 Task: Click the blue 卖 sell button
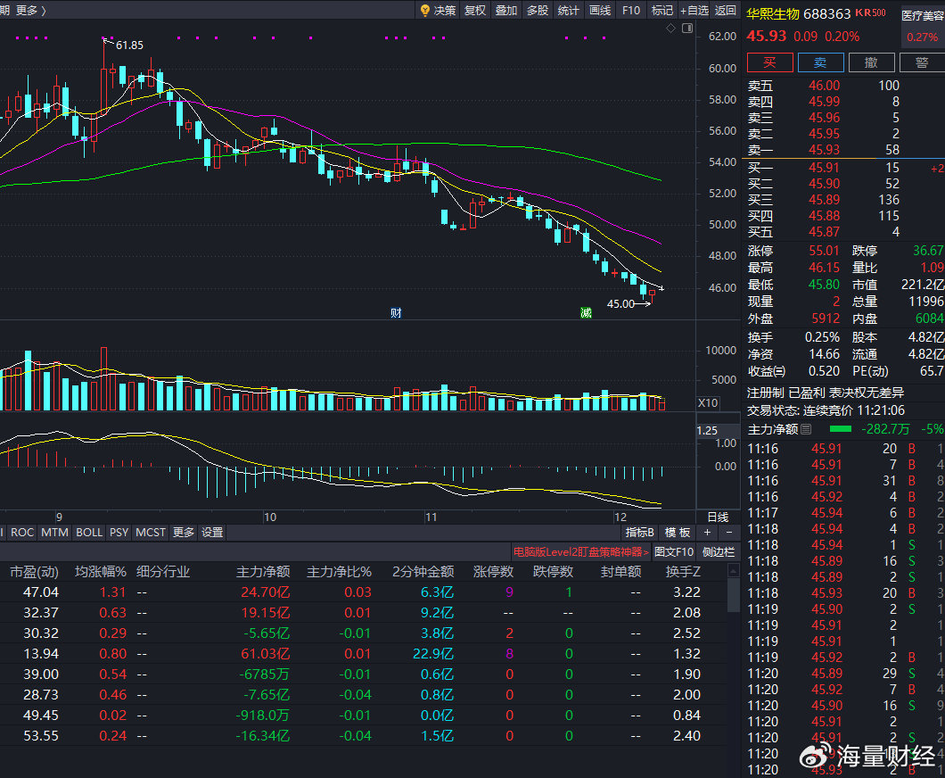pos(820,62)
